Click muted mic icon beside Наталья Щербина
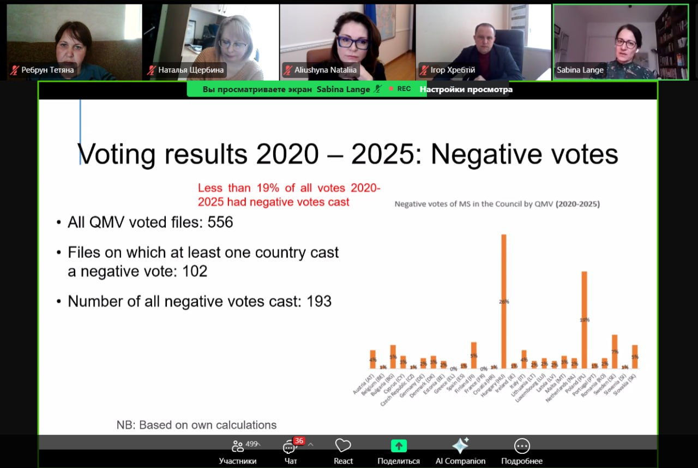Screen dimensions: 698x468 152,70
